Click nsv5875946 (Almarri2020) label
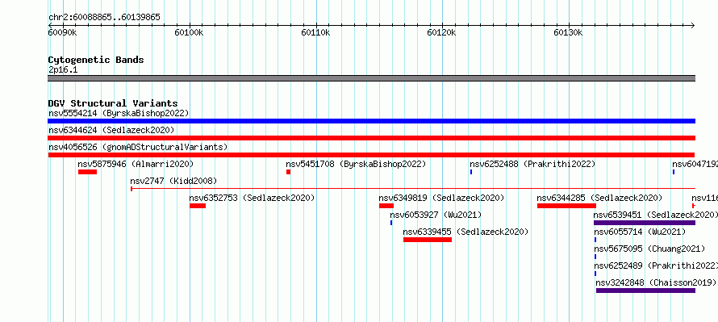Viewport: 718px width, 322px height. (x=136, y=164)
